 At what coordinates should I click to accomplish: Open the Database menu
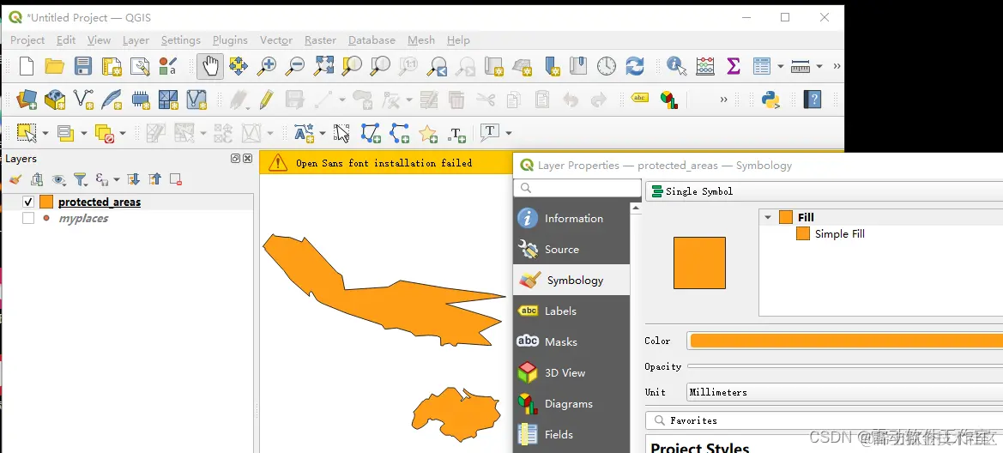tap(372, 39)
